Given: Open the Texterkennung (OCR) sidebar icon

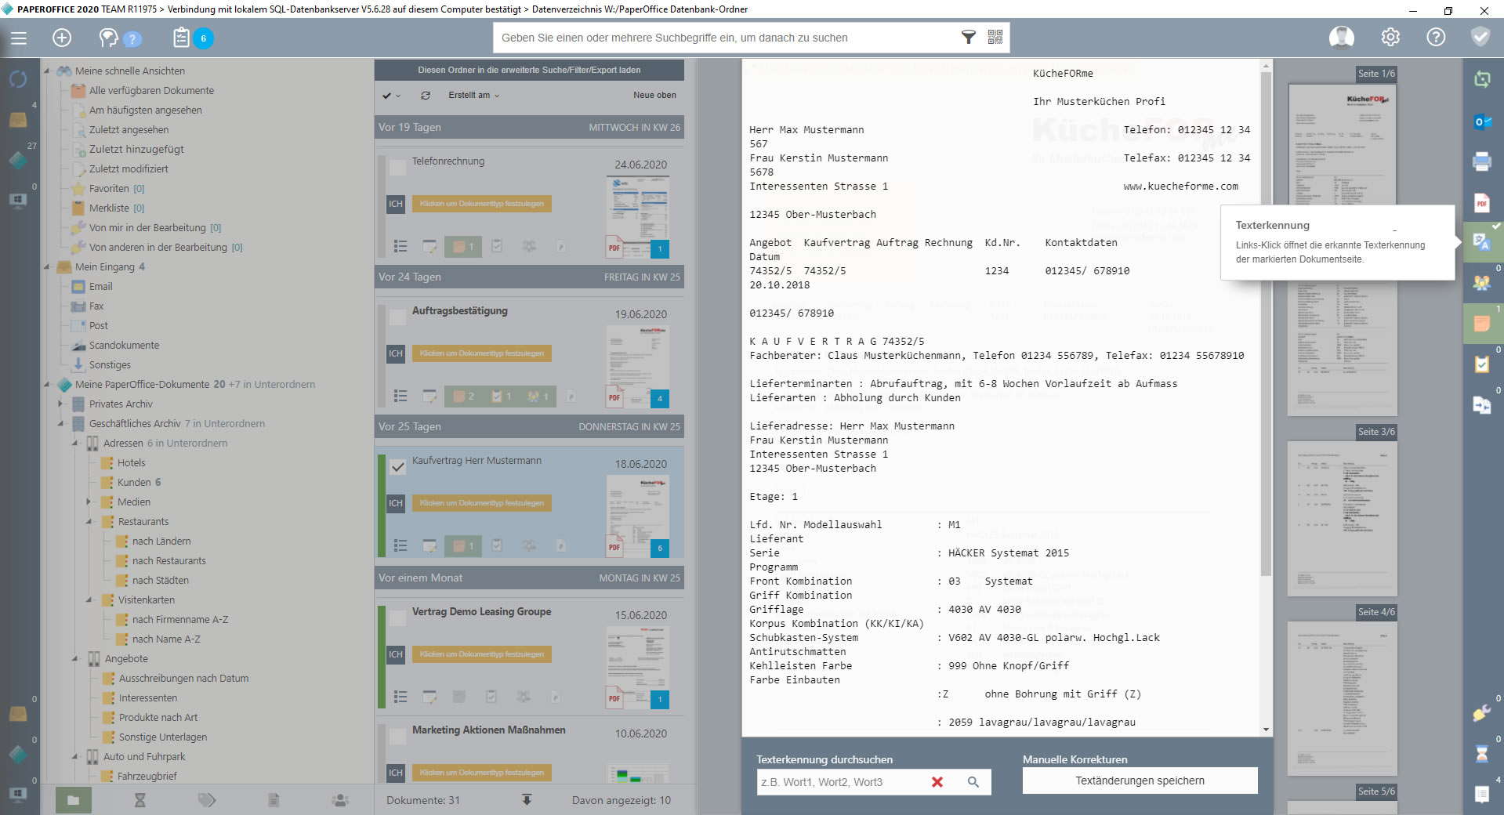Looking at the screenshot, I should pyautogui.click(x=1481, y=242).
